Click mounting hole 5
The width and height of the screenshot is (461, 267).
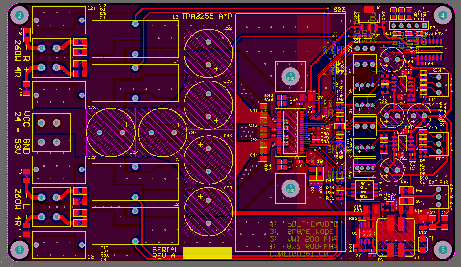pyautogui.click(x=443, y=250)
